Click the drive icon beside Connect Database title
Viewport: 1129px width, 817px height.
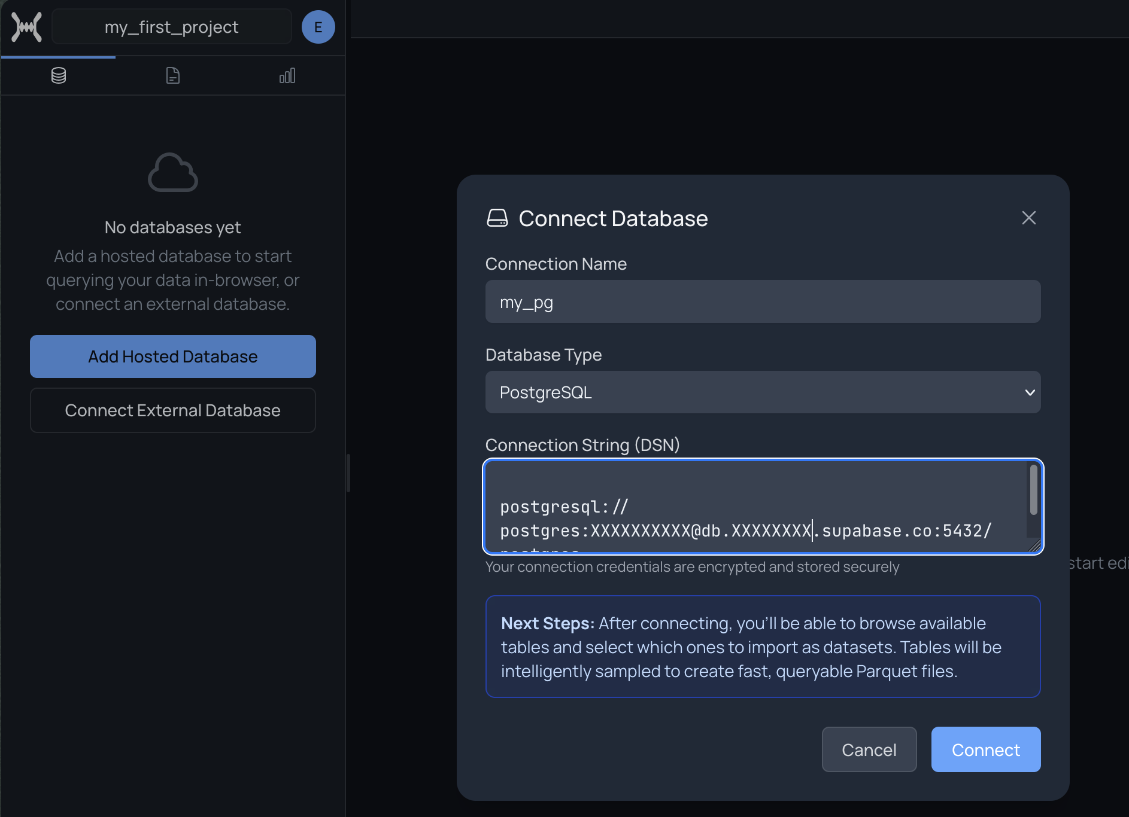(x=497, y=218)
